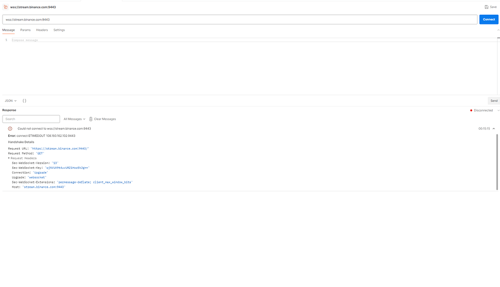Image resolution: width=500 pixels, height=287 pixels.
Task: Open the Settings tab
Action: (59, 30)
